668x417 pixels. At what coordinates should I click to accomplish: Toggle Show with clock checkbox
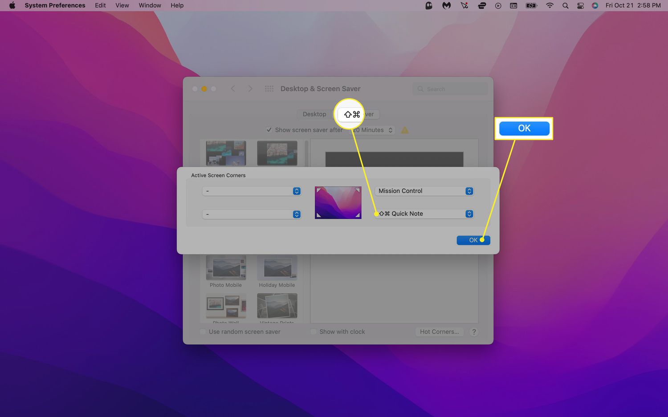pyautogui.click(x=314, y=332)
